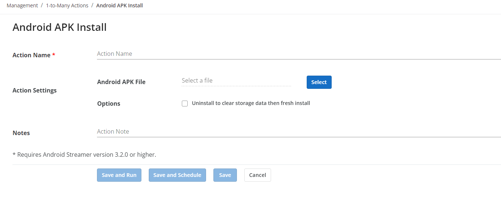The image size is (501, 214).
Task: Click the 'Uninstall to clear storage data' label text
Action: (x=251, y=103)
